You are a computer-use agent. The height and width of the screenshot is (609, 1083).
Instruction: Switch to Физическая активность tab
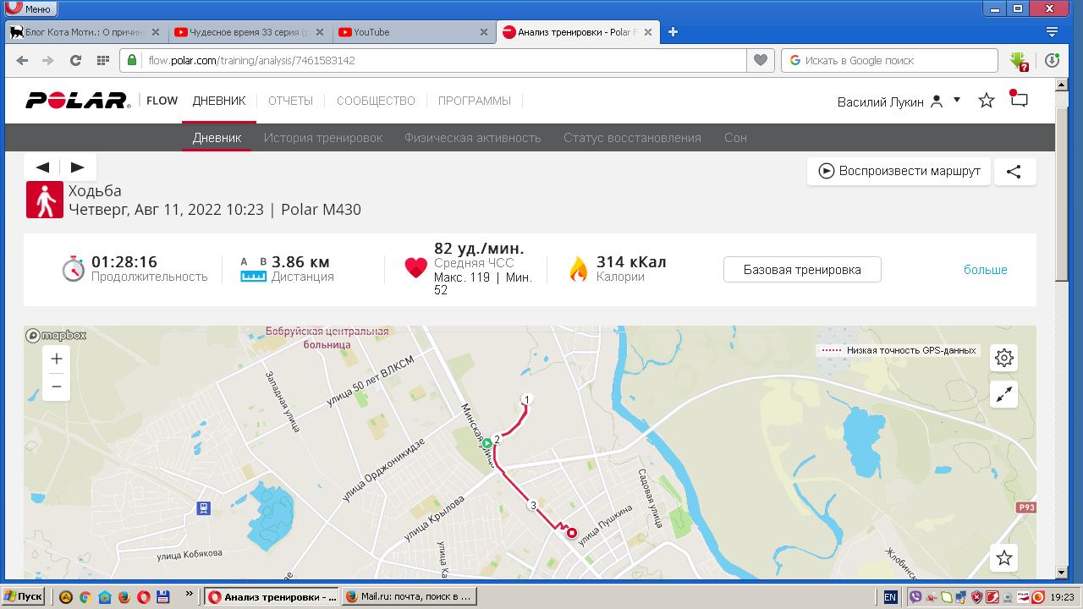[473, 138]
